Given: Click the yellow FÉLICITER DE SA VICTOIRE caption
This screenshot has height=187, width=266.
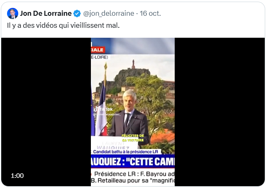Looking at the screenshot, I should point(133,138).
